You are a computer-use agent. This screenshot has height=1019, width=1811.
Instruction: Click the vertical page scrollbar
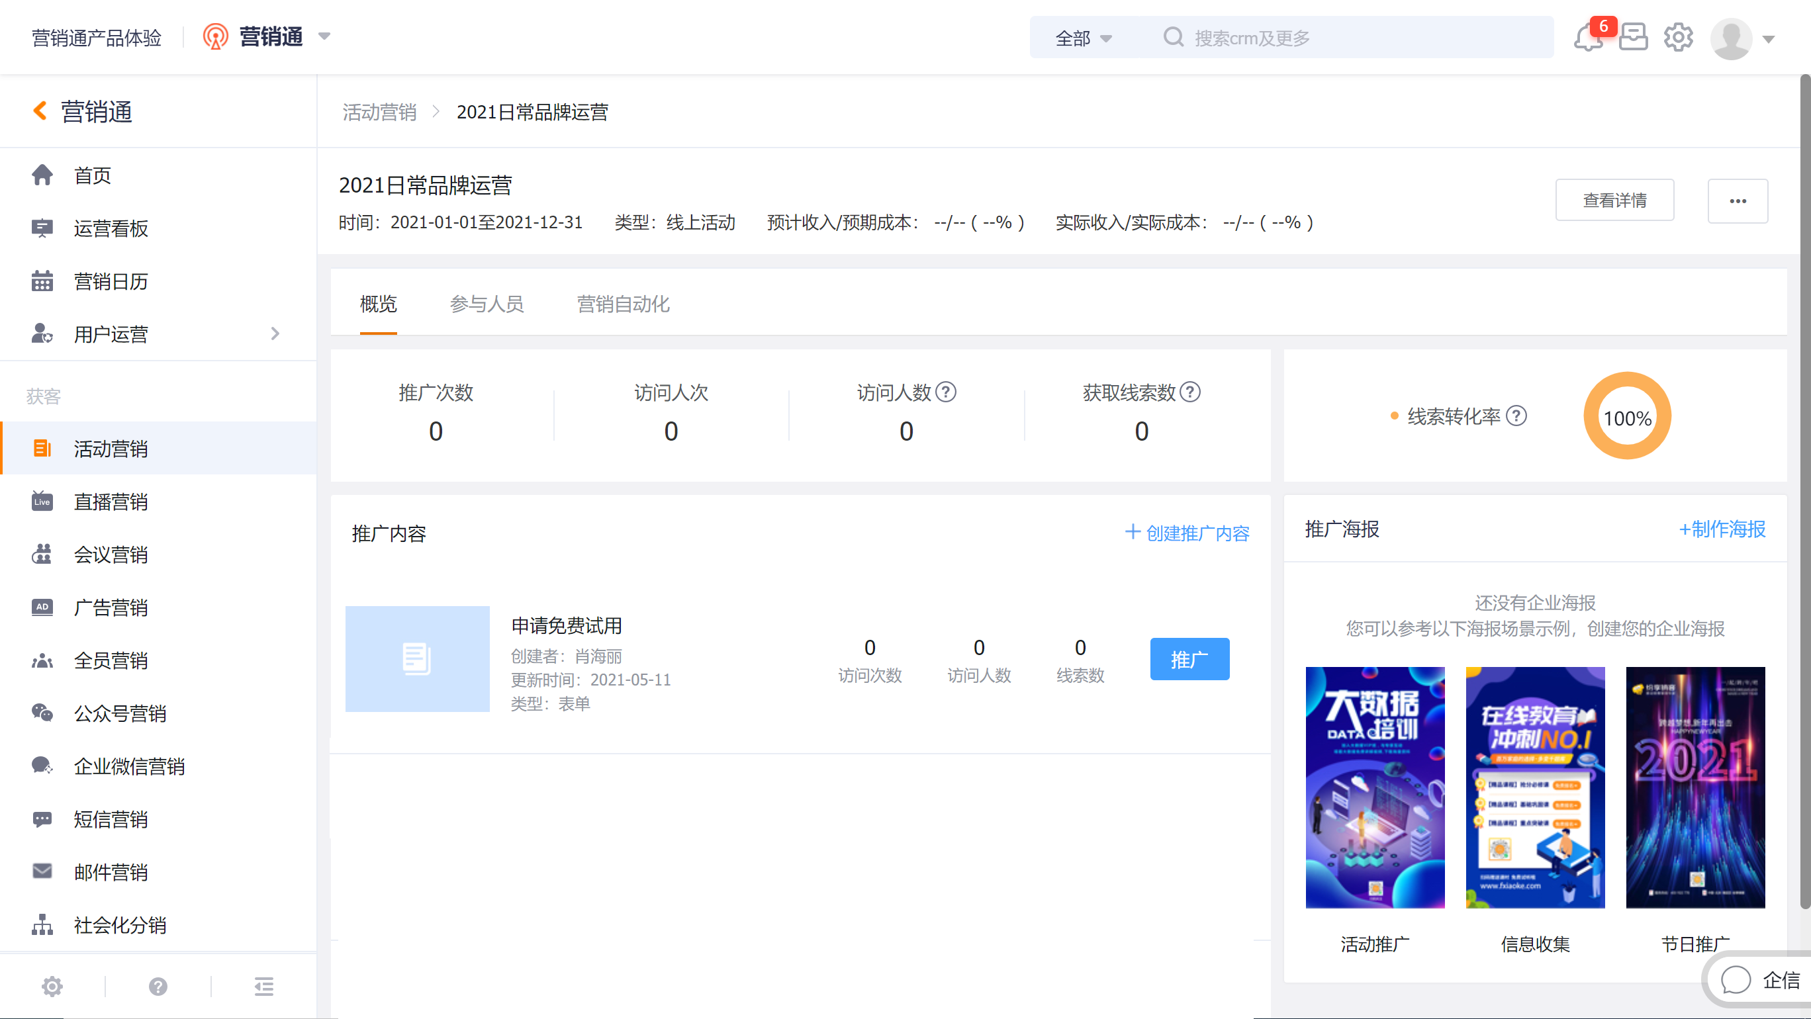click(1804, 492)
